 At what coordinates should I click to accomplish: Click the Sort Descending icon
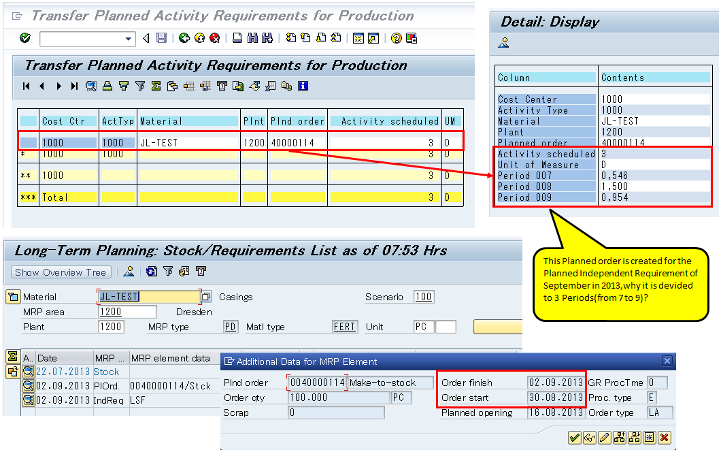point(124,86)
